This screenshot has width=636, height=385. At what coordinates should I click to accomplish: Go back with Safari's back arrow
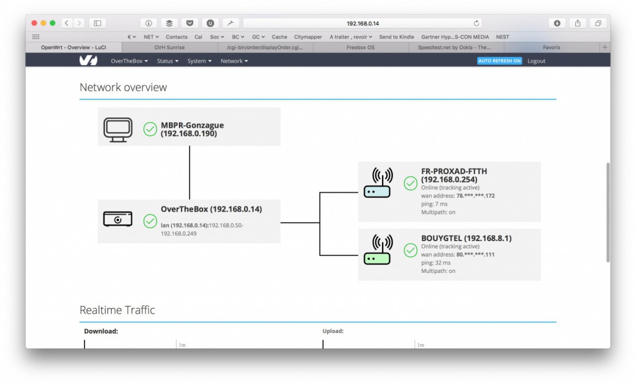pyautogui.click(x=67, y=23)
